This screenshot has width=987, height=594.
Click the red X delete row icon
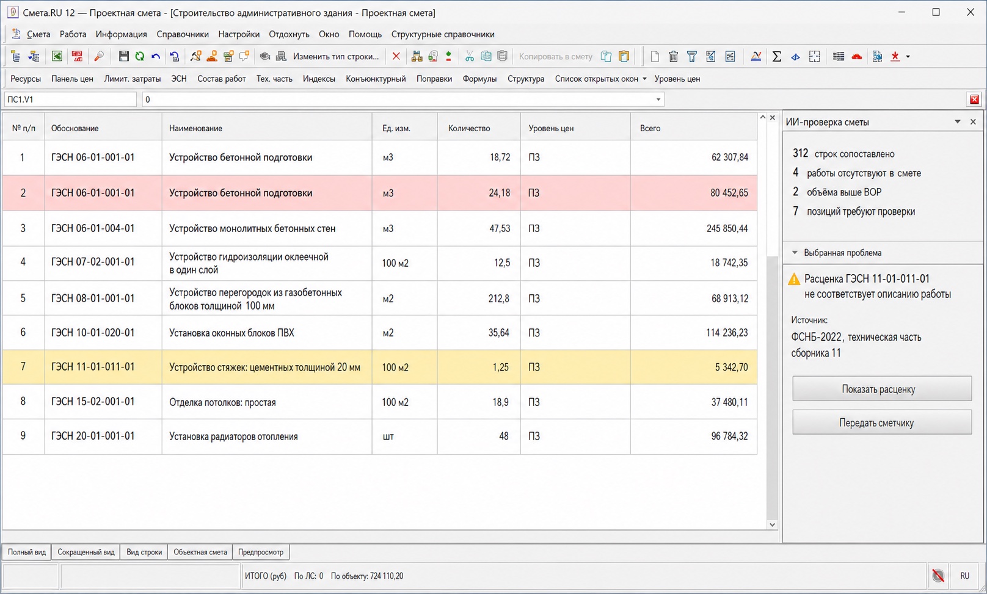pyautogui.click(x=396, y=56)
